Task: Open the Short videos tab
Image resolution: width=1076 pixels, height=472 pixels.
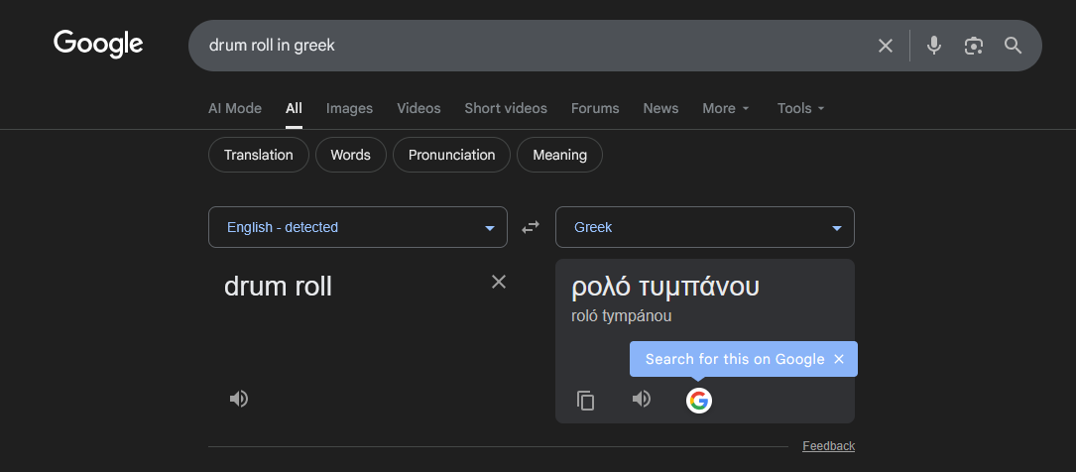Action: 506,108
